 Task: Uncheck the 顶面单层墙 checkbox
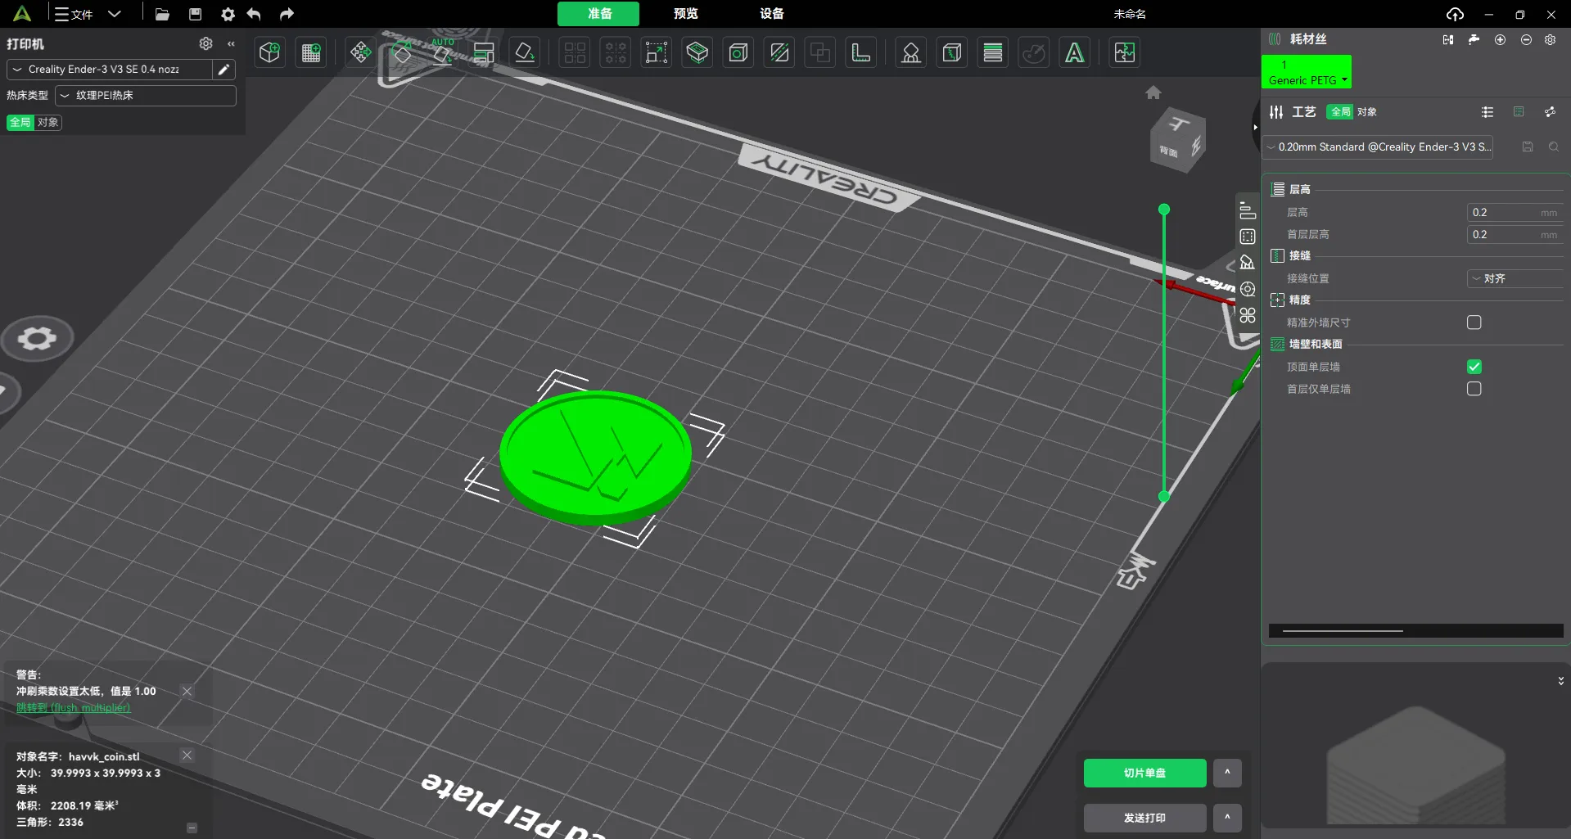pos(1474,367)
